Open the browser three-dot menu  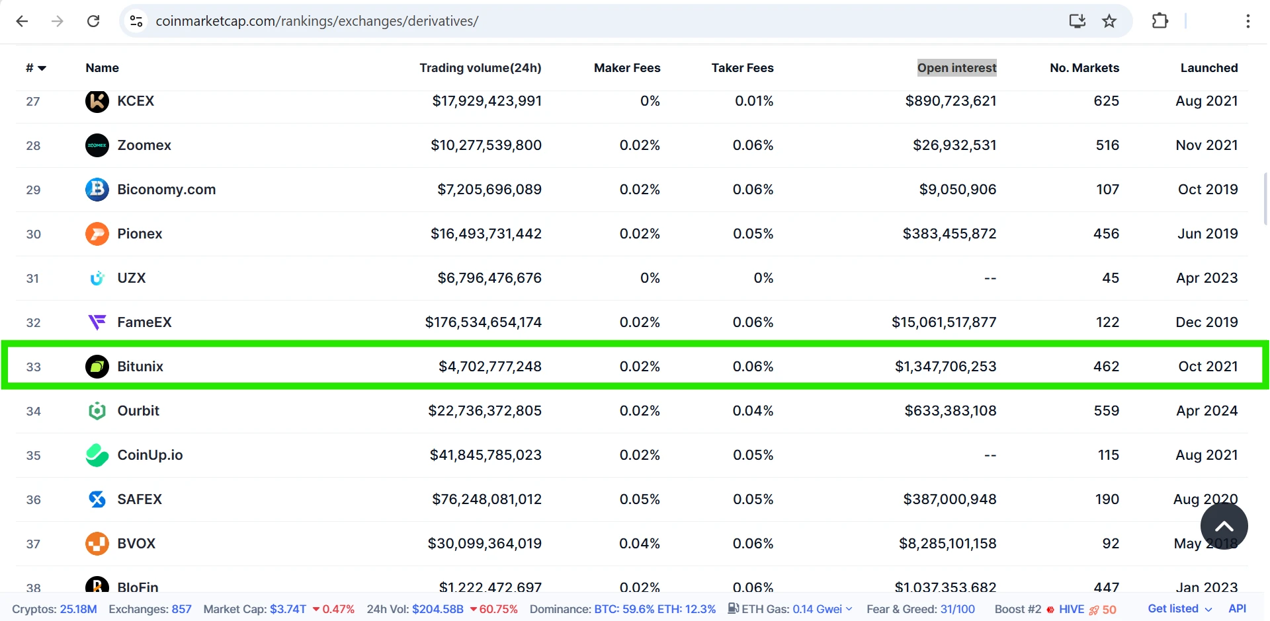click(1248, 21)
